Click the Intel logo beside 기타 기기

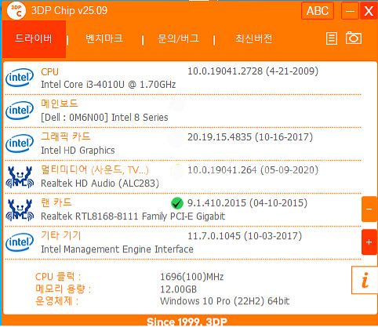tap(20, 242)
